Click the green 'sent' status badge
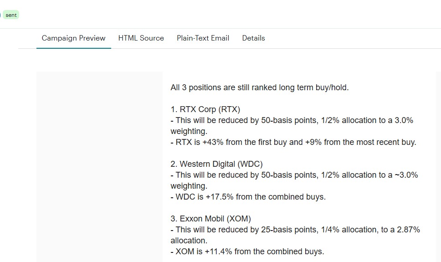The width and height of the screenshot is (441, 262). click(11, 15)
